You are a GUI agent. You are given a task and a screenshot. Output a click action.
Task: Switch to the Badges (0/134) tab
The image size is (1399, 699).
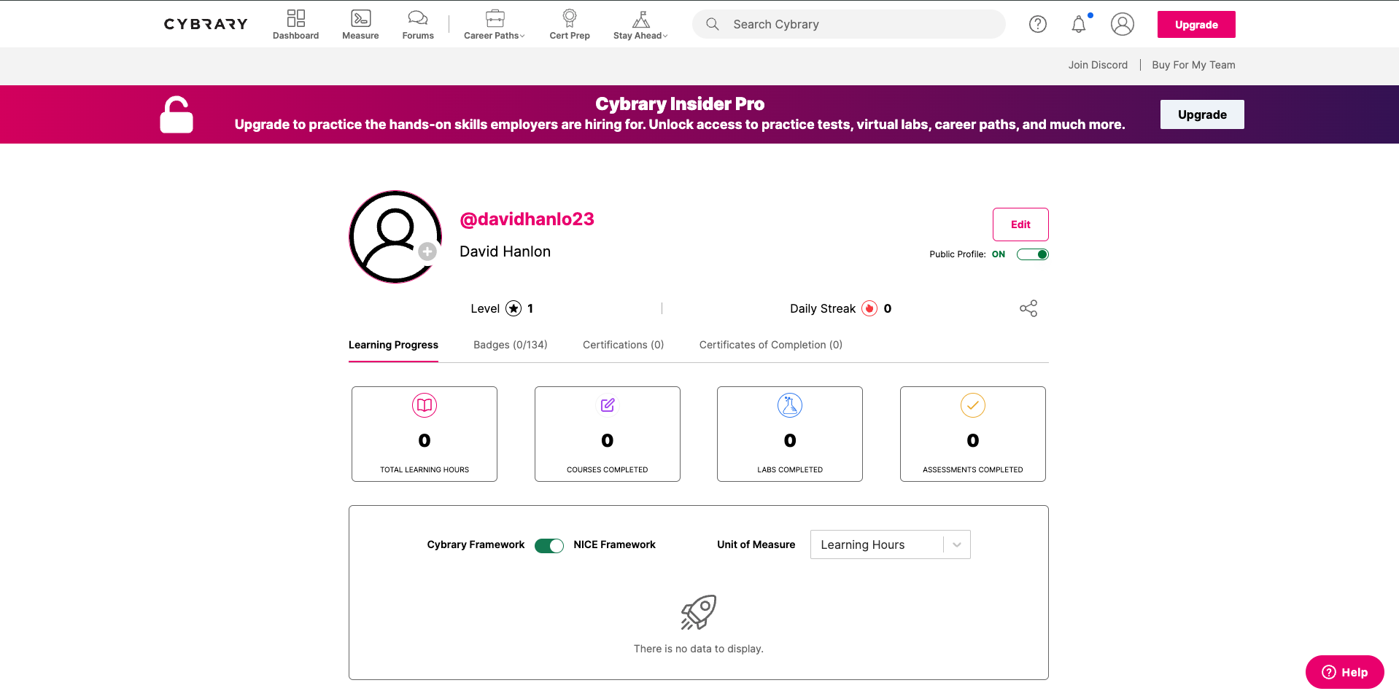(510, 345)
